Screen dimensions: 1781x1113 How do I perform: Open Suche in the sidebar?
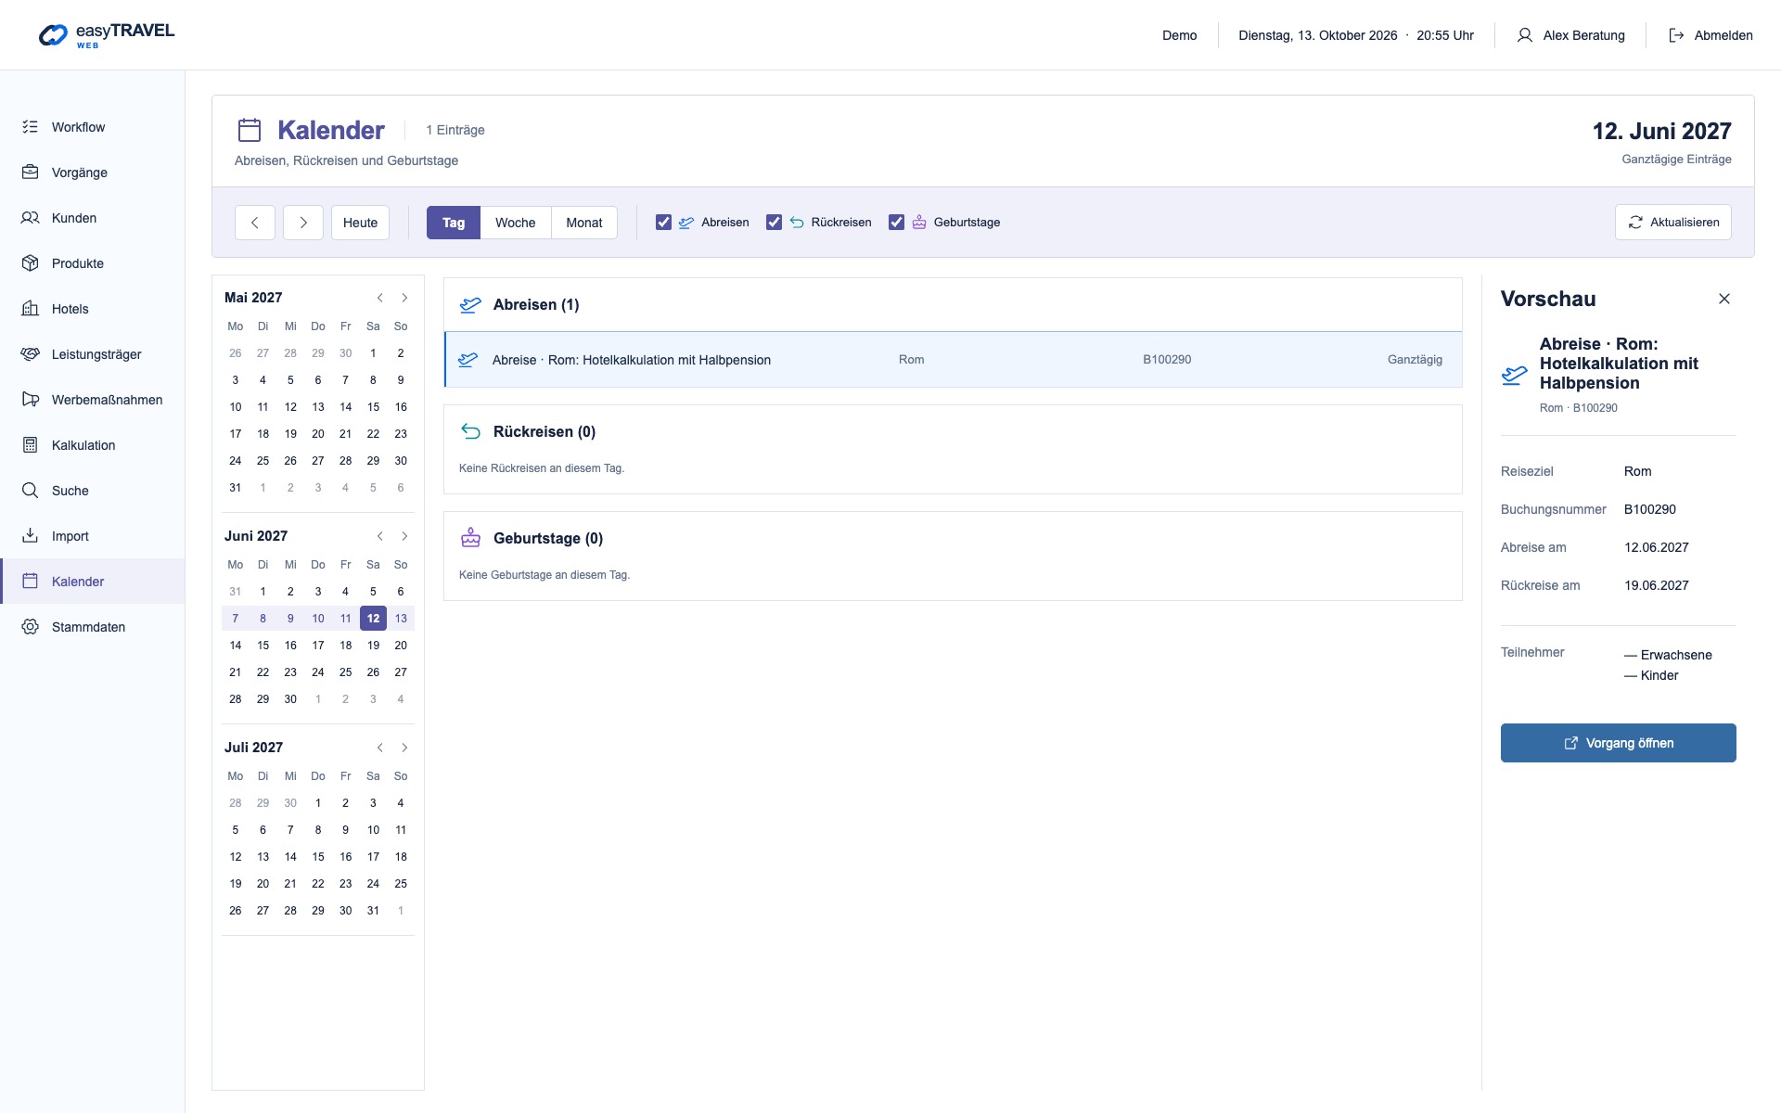point(93,491)
